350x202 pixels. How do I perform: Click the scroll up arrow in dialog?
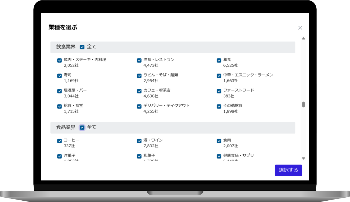(303, 38)
